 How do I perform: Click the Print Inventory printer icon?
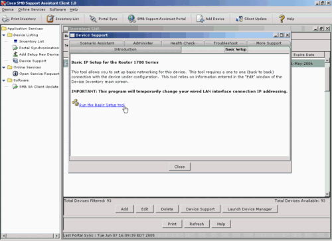coord(6,19)
